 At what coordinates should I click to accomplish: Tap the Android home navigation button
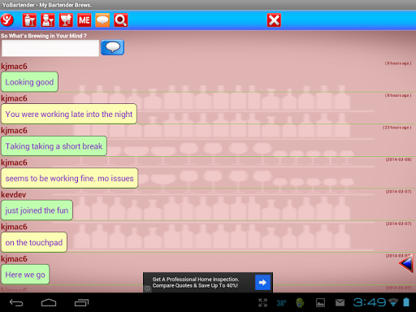pos(49,302)
